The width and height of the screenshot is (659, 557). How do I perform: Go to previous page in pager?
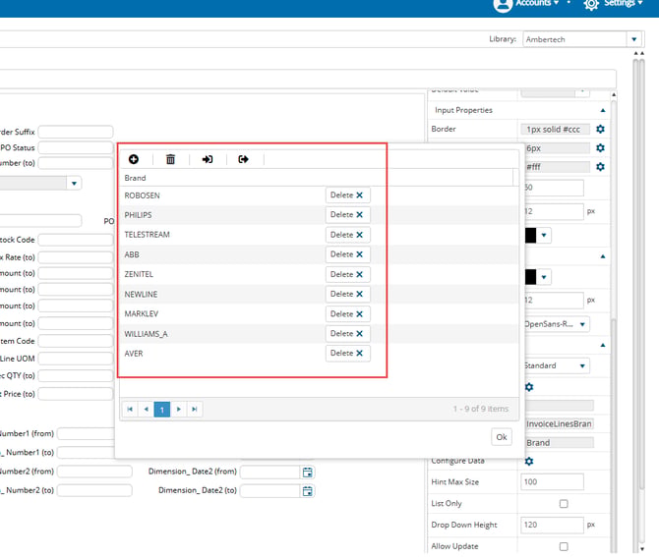146,409
